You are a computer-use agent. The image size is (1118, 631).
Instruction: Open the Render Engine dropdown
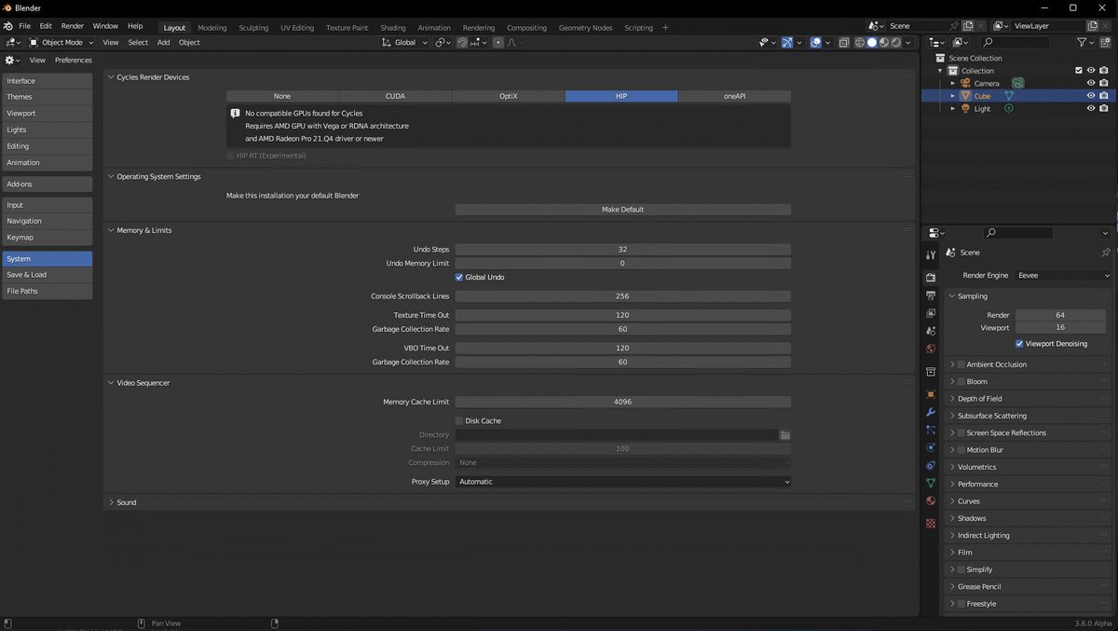pos(1063,276)
